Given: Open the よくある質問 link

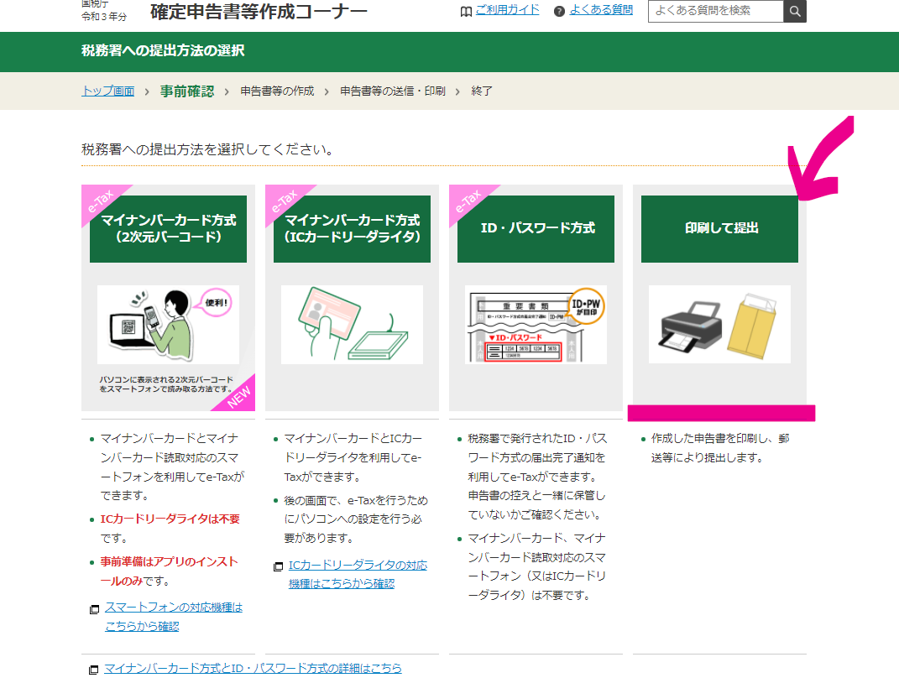Looking at the screenshot, I should (601, 10).
